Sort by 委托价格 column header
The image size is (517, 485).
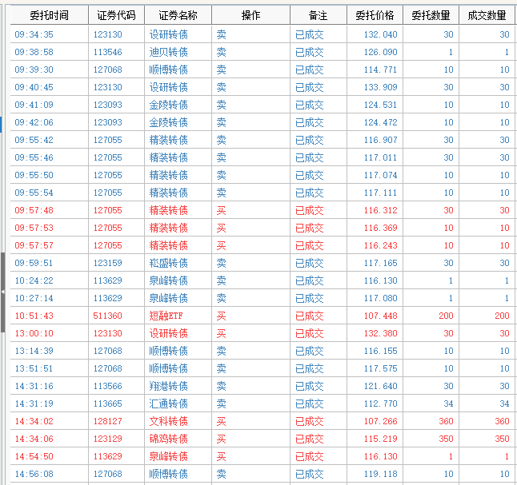375,15
